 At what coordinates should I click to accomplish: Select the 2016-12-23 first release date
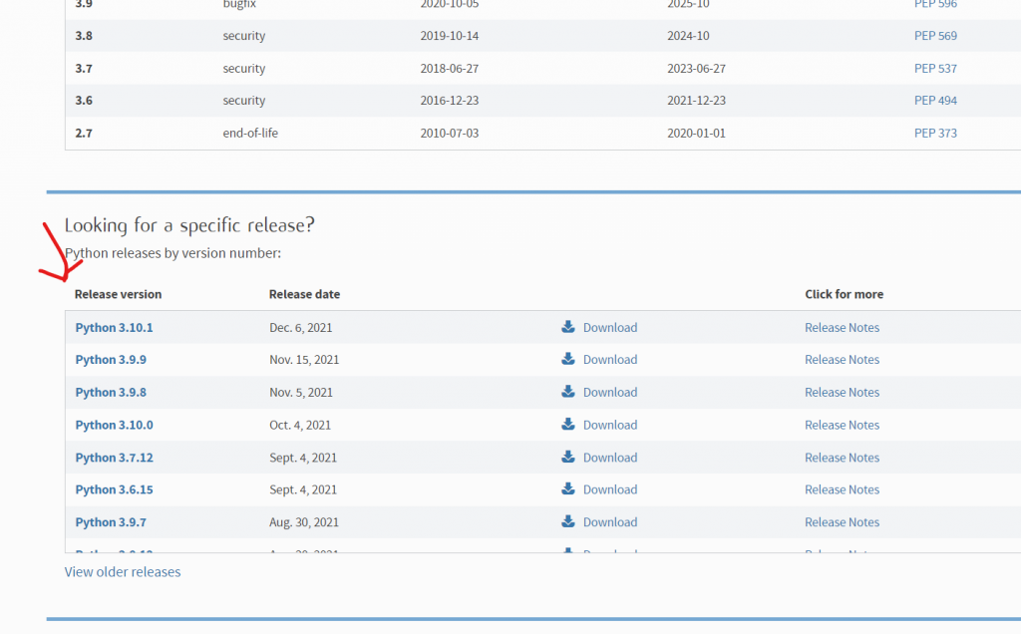click(x=450, y=101)
